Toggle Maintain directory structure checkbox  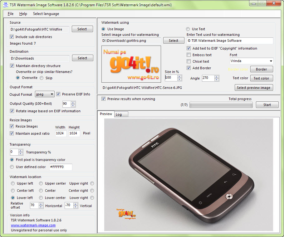(x=12, y=66)
